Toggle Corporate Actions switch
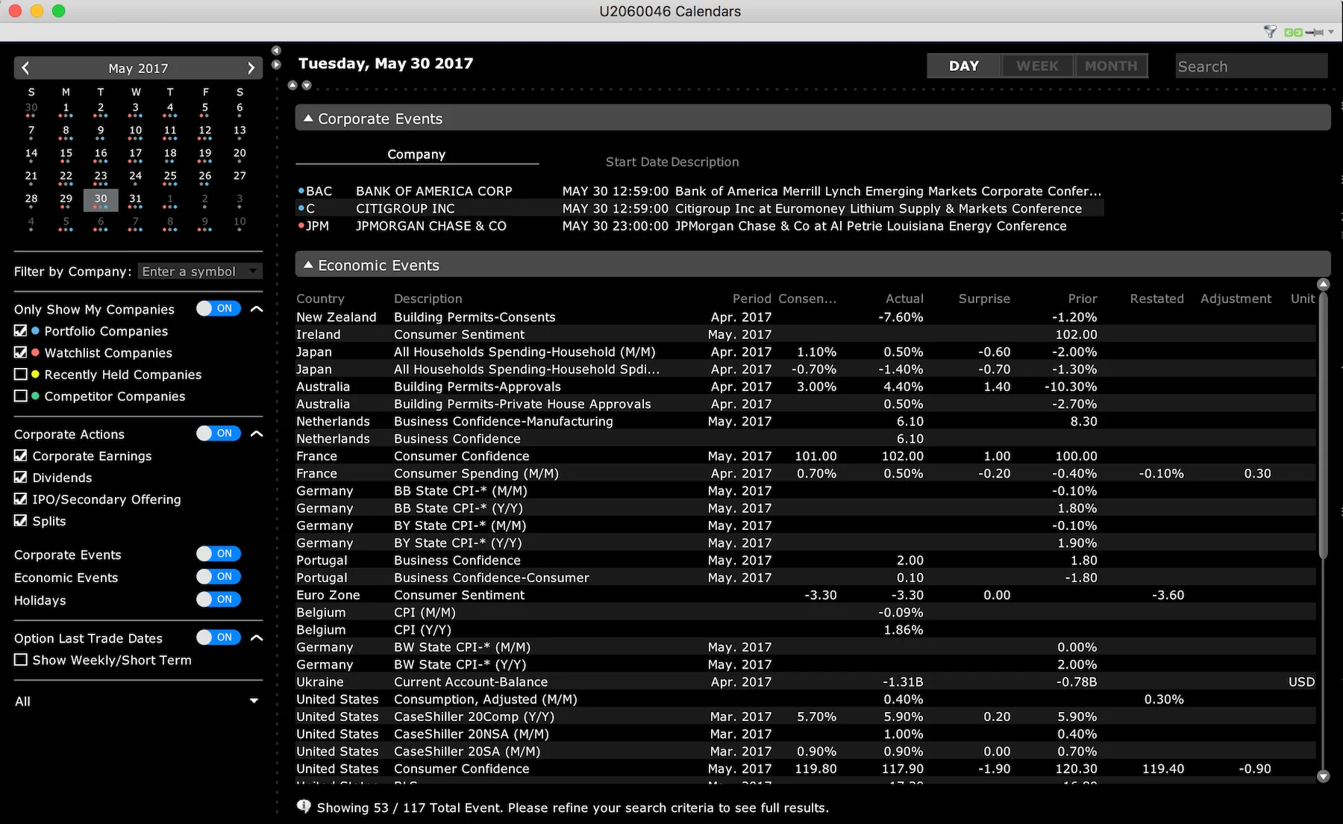 click(x=218, y=433)
